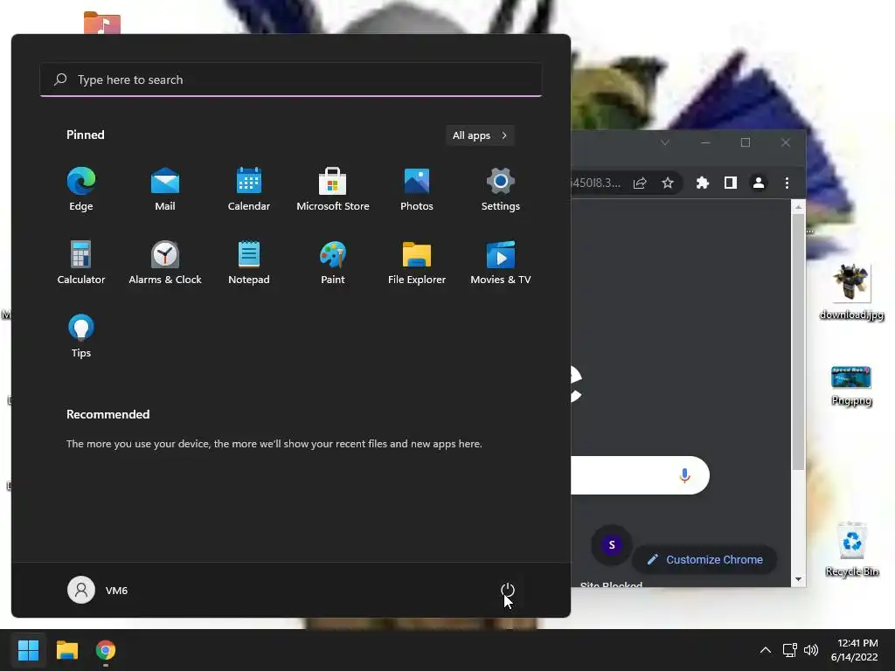Image resolution: width=895 pixels, height=671 pixels.
Task: Open Chrome's Extensions puzzle icon
Action: coord(703,183)
